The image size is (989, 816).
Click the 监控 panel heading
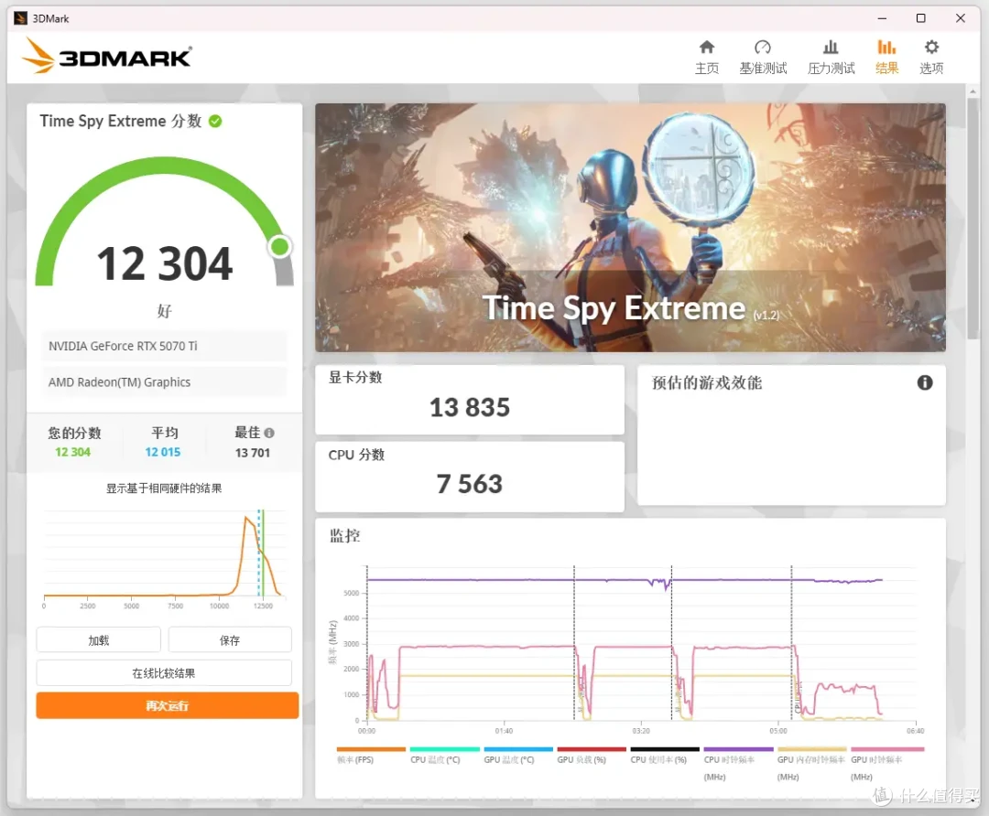pos(344,536)
